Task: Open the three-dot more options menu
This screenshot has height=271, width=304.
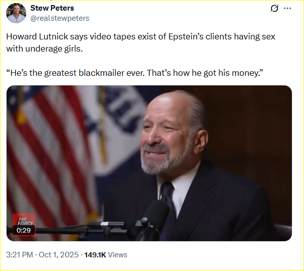Action: coord(288,9)
